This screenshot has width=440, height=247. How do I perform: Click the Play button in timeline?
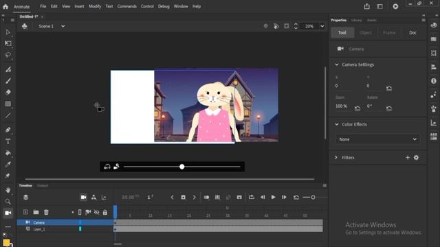273,198
